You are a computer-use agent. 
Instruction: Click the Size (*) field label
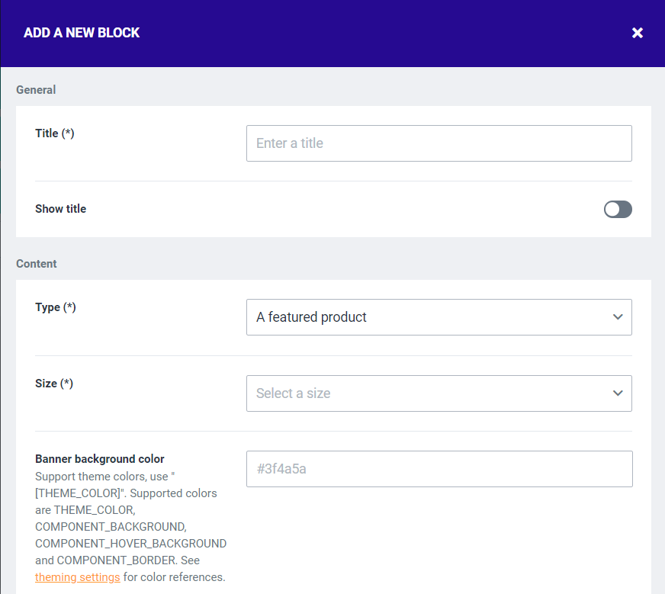(x=54, y=384)
